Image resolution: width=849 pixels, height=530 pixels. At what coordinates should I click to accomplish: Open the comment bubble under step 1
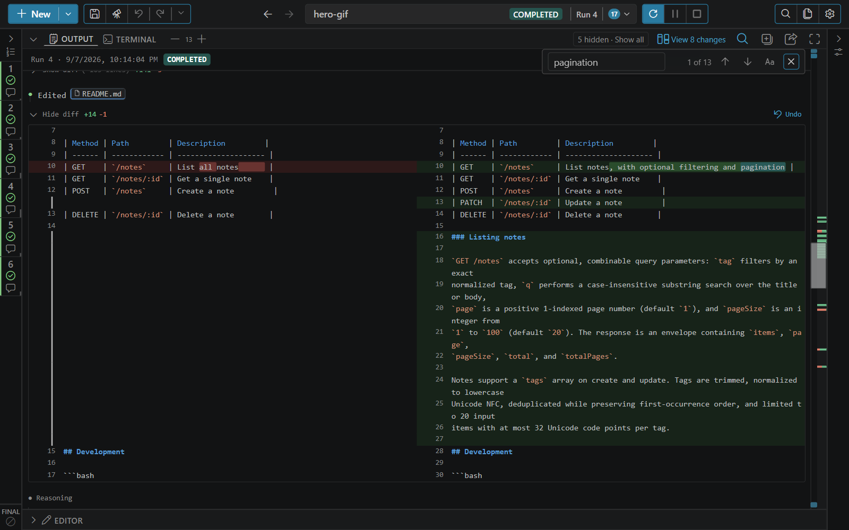11,93
